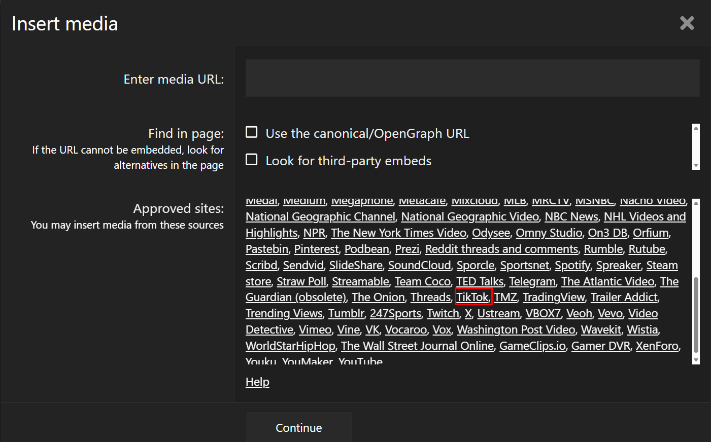Click the Podbean link
Image resolution: width=711 pixels, height=442 pixels.
click(367, 249)
